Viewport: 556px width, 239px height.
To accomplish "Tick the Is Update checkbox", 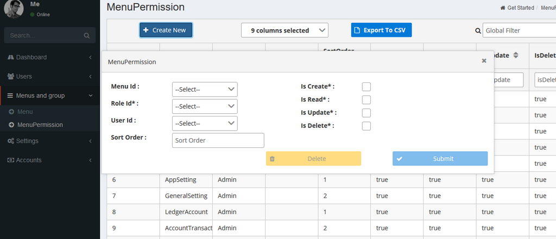I will pos(367,113).
